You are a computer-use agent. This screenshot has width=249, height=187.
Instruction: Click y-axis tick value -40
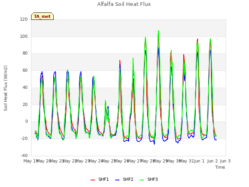pos(24,155)
